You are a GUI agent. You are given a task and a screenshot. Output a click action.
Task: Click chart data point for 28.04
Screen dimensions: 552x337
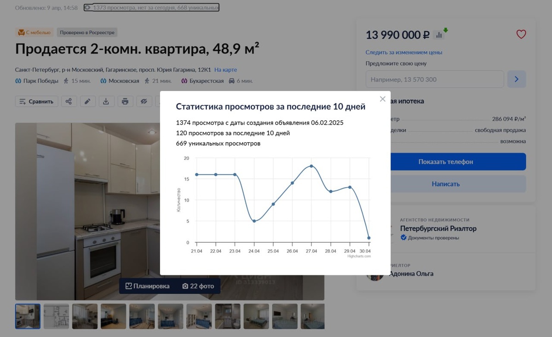[331, 191]
